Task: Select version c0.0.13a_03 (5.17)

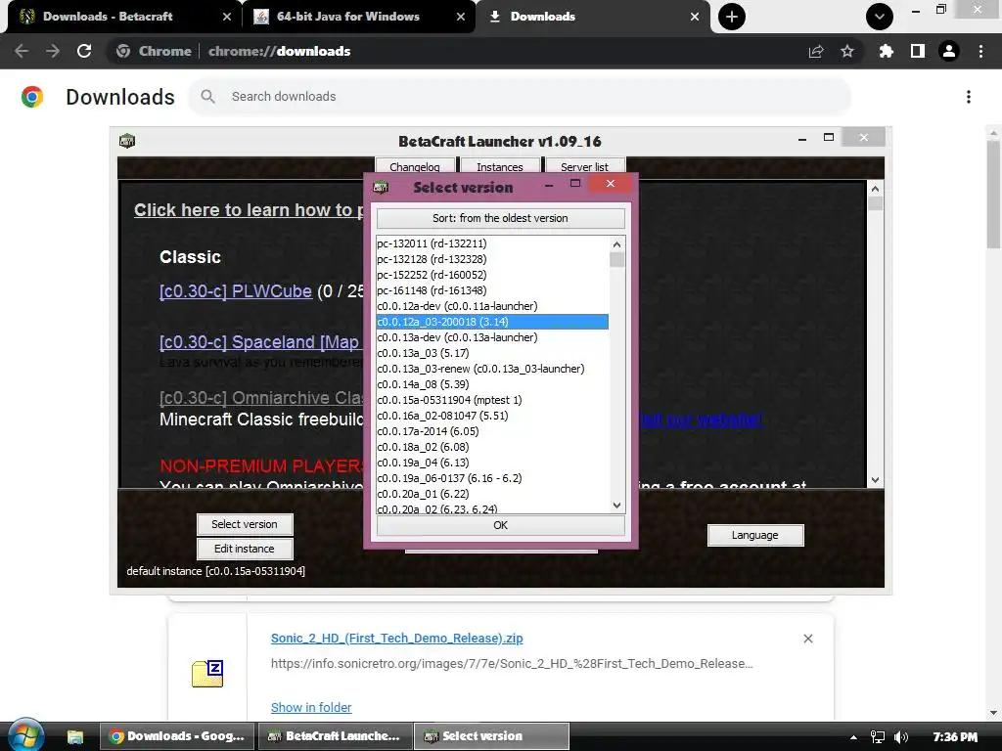Action: [492, 353]
